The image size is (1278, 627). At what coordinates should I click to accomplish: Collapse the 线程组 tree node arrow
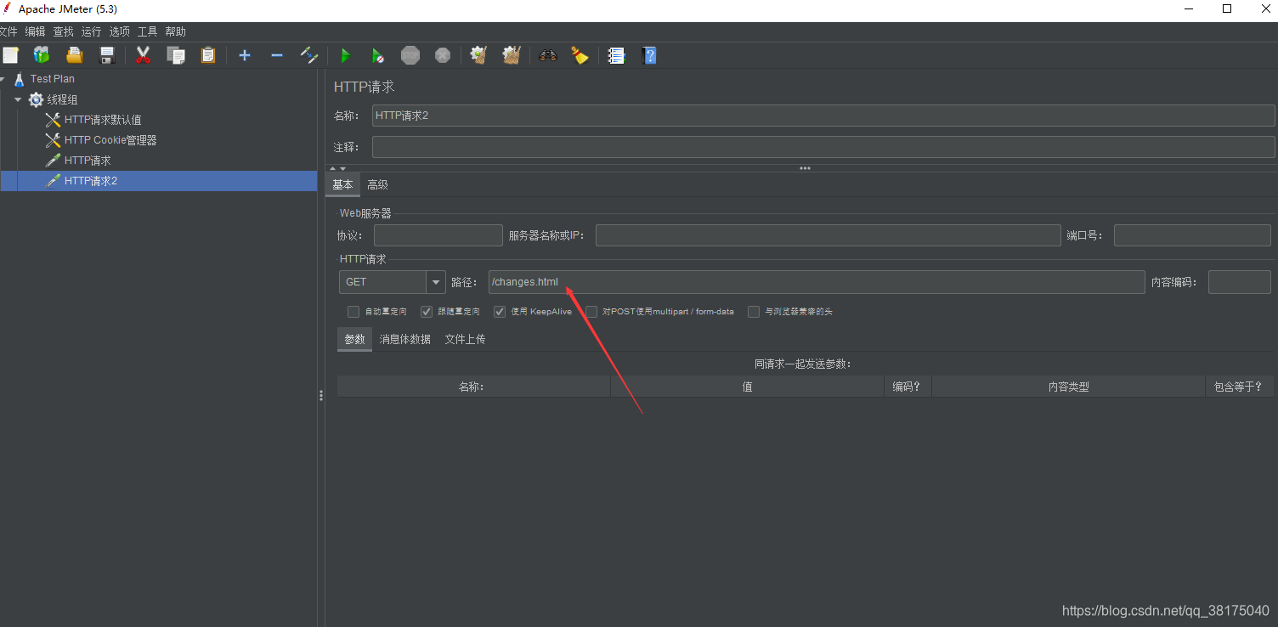[18, 99]
